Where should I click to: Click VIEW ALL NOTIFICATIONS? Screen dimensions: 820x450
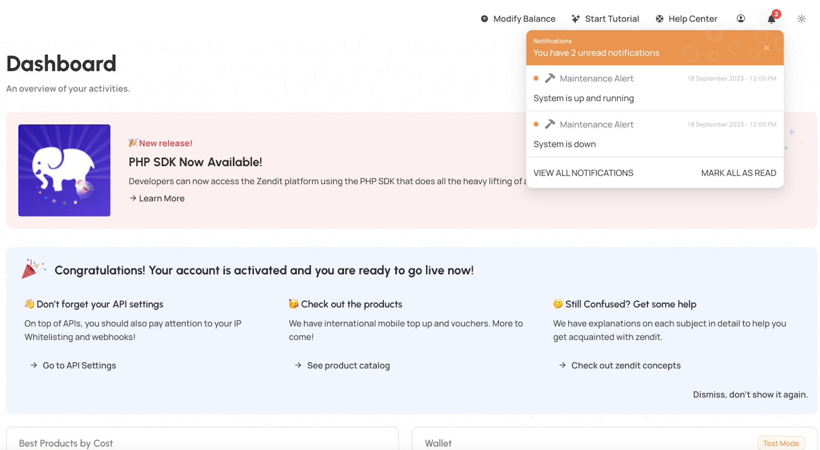pos(583,173)
